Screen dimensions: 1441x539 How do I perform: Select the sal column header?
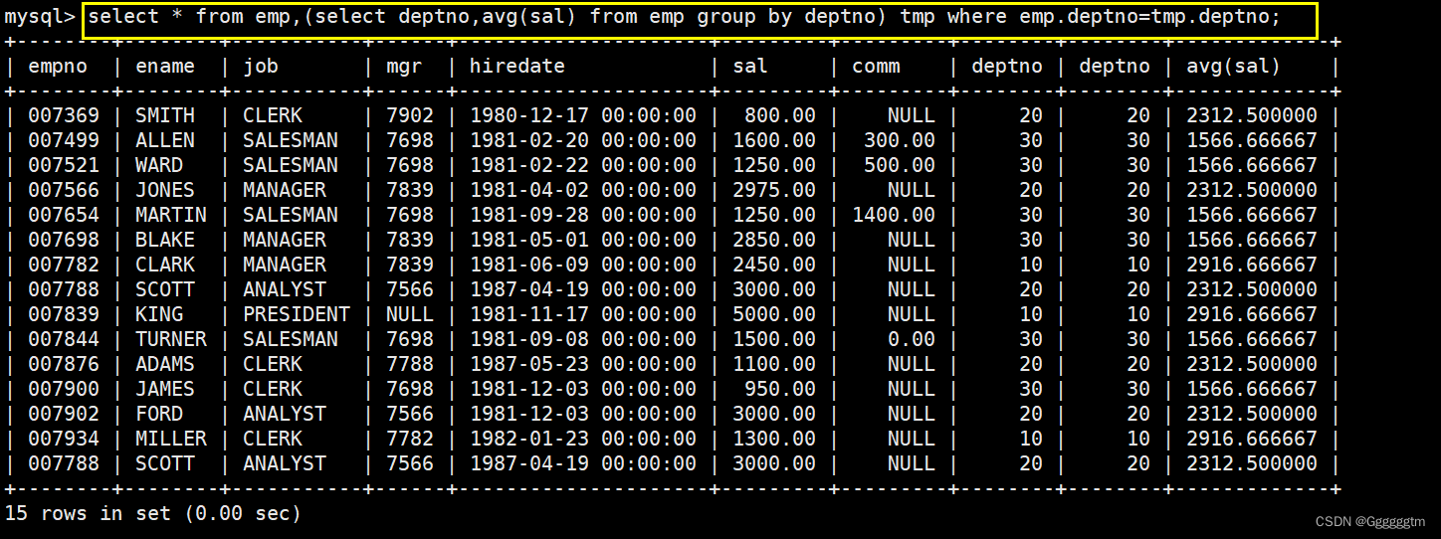[750, 67]
